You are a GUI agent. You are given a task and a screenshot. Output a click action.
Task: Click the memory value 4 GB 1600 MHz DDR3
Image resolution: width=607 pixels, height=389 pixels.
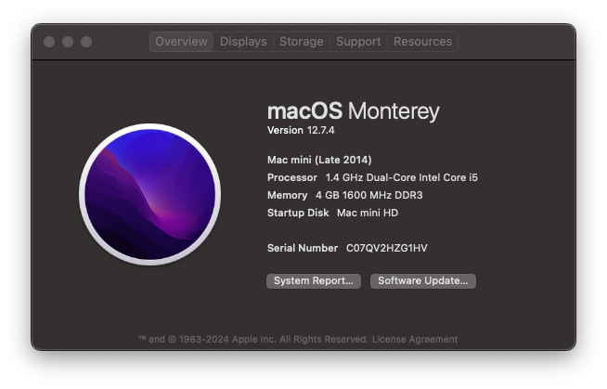(x=368, y=195)
